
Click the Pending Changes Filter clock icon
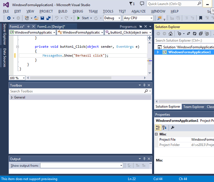pyautogui.click(x=179, y=34)
